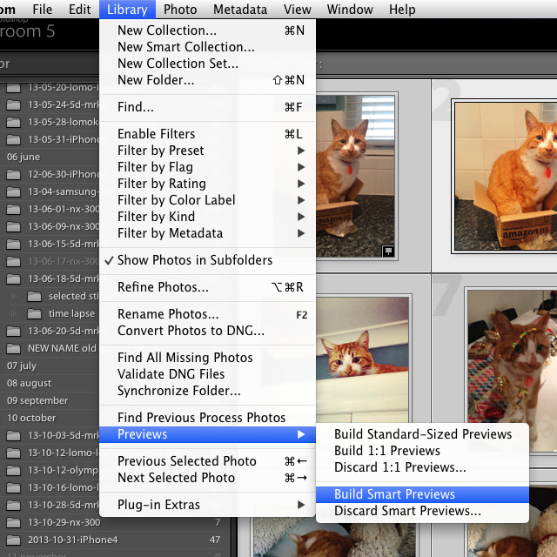Click the folder icon of 13-06-20-5d-mrk
This screenshot has width=557, height=557.
pos(14,331)
